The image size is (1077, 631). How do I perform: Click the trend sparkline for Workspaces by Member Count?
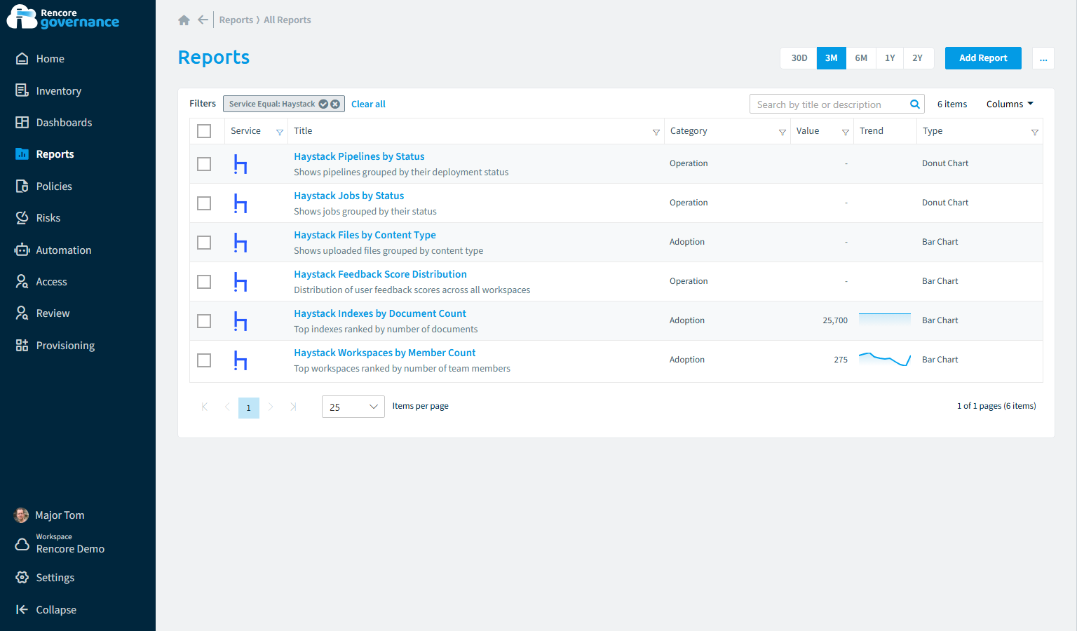pos(885,359)
